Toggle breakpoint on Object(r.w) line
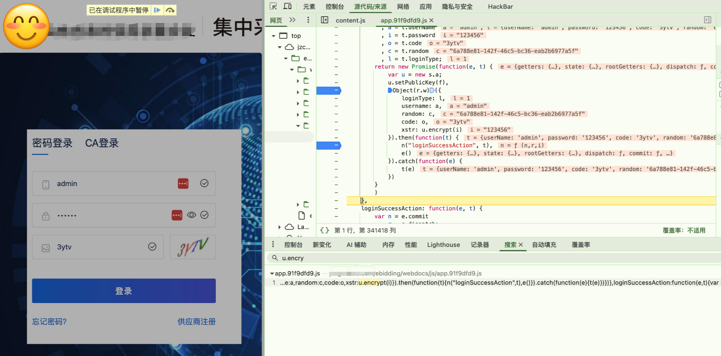 328,90
